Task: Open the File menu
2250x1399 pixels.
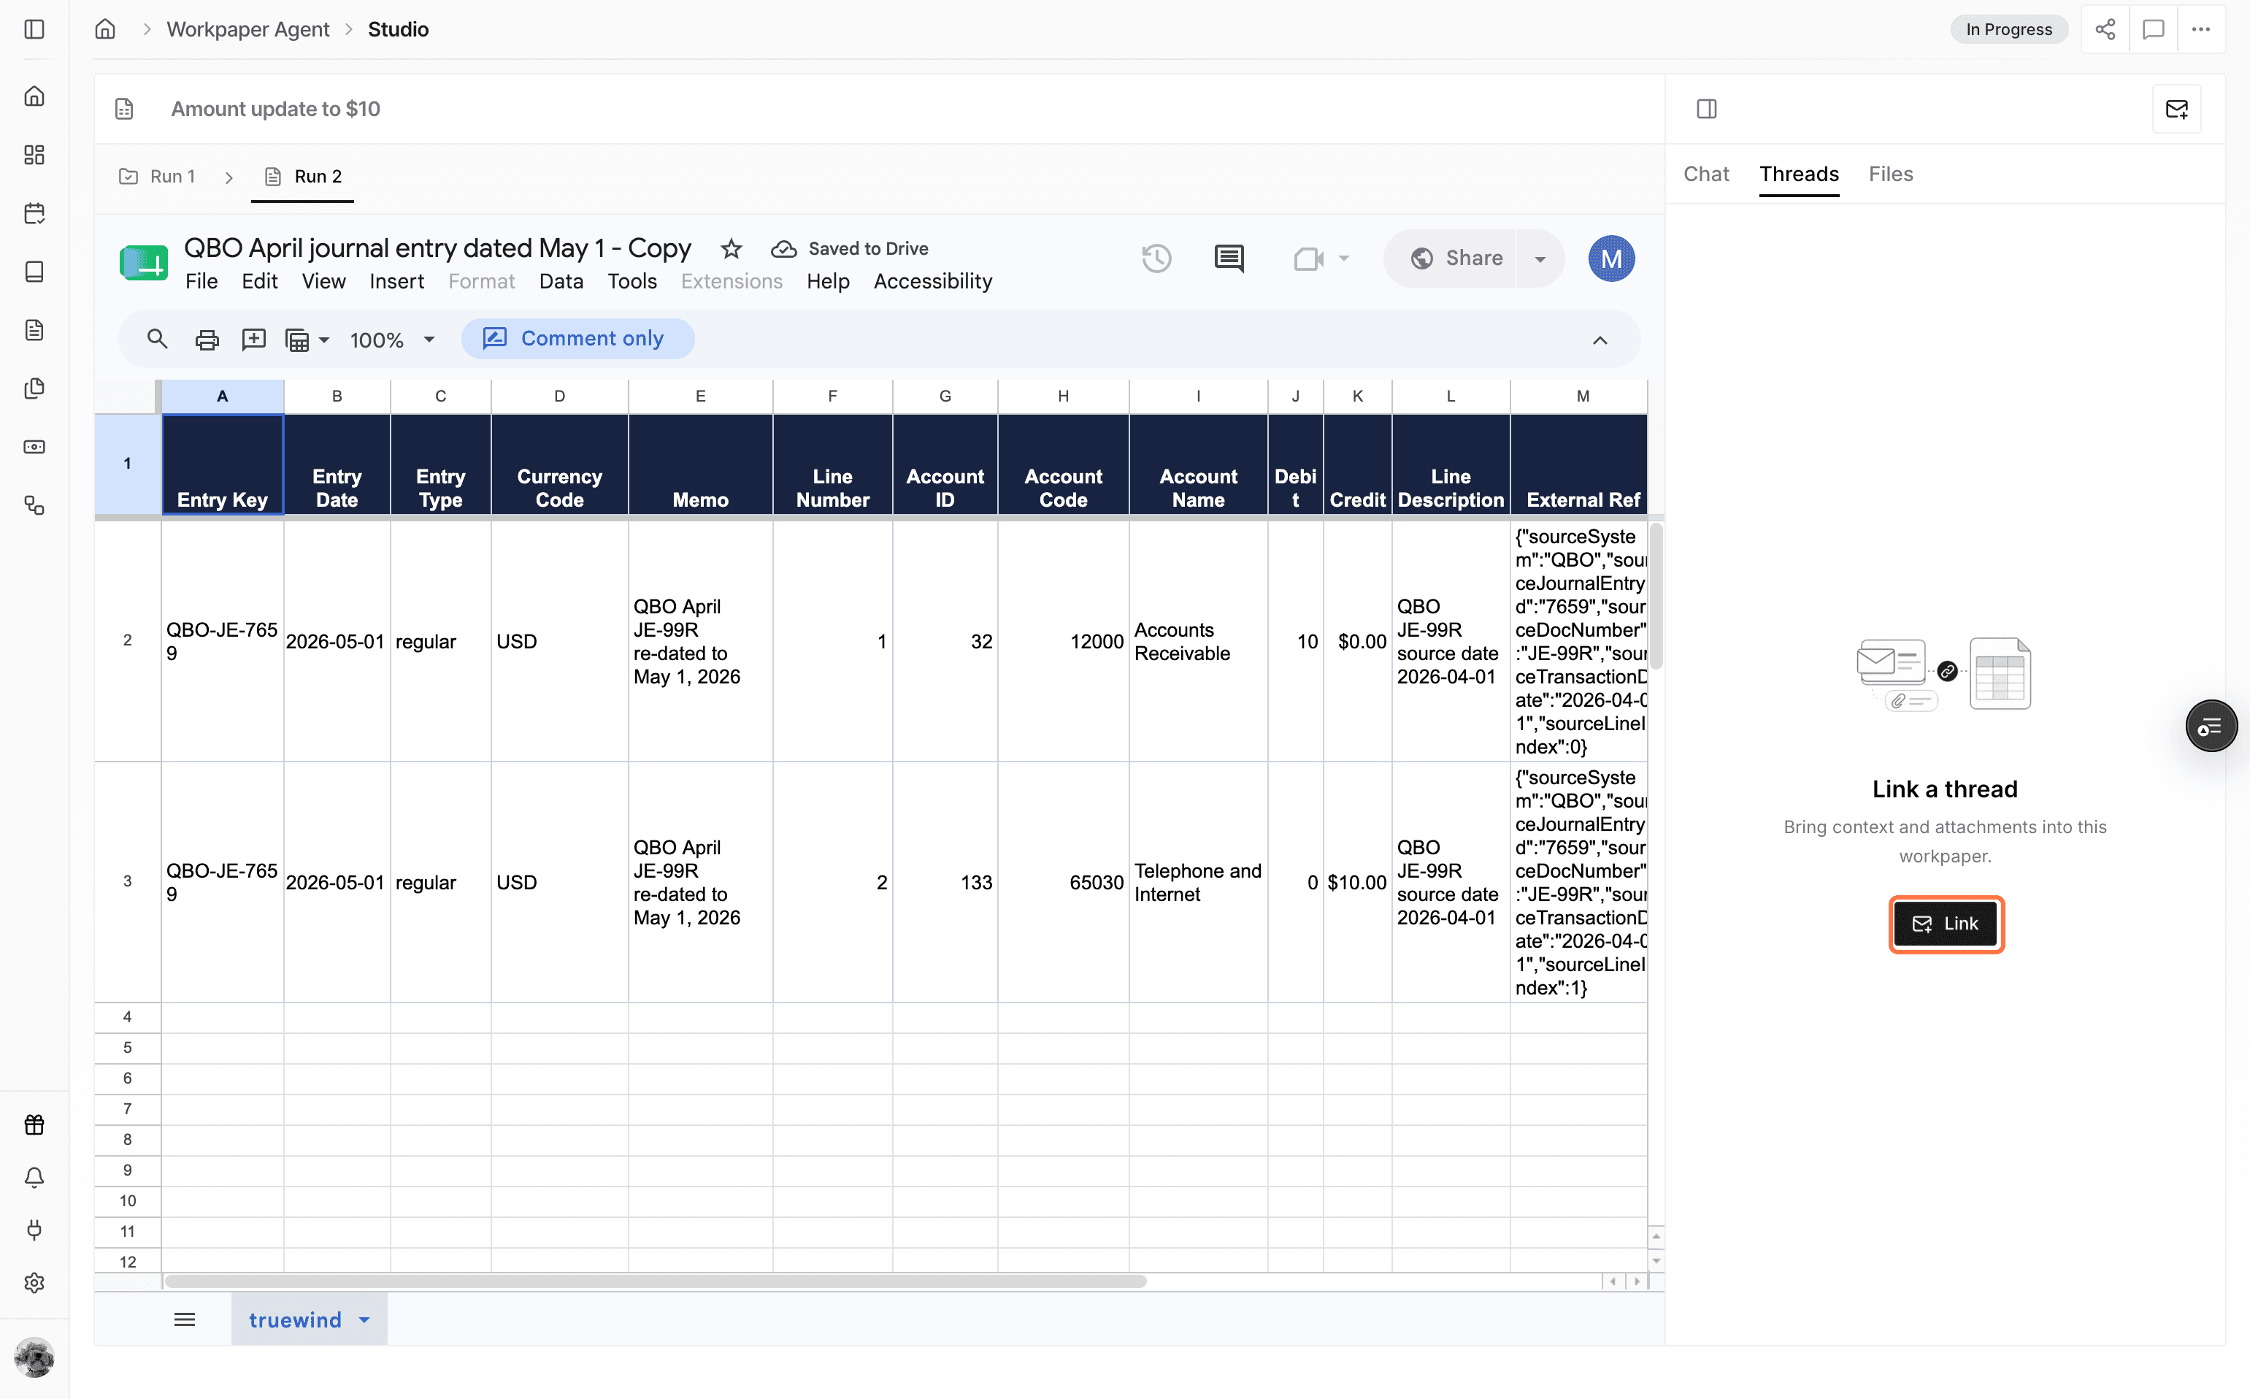Action: 201,281
